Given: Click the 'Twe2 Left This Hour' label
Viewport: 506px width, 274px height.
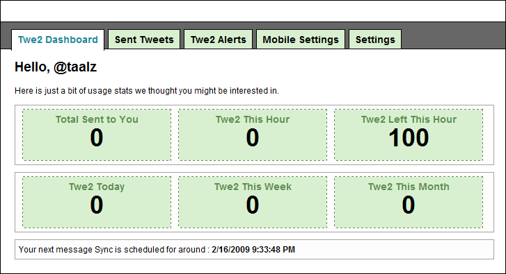Looking at the screenshot, I should 409,119.
